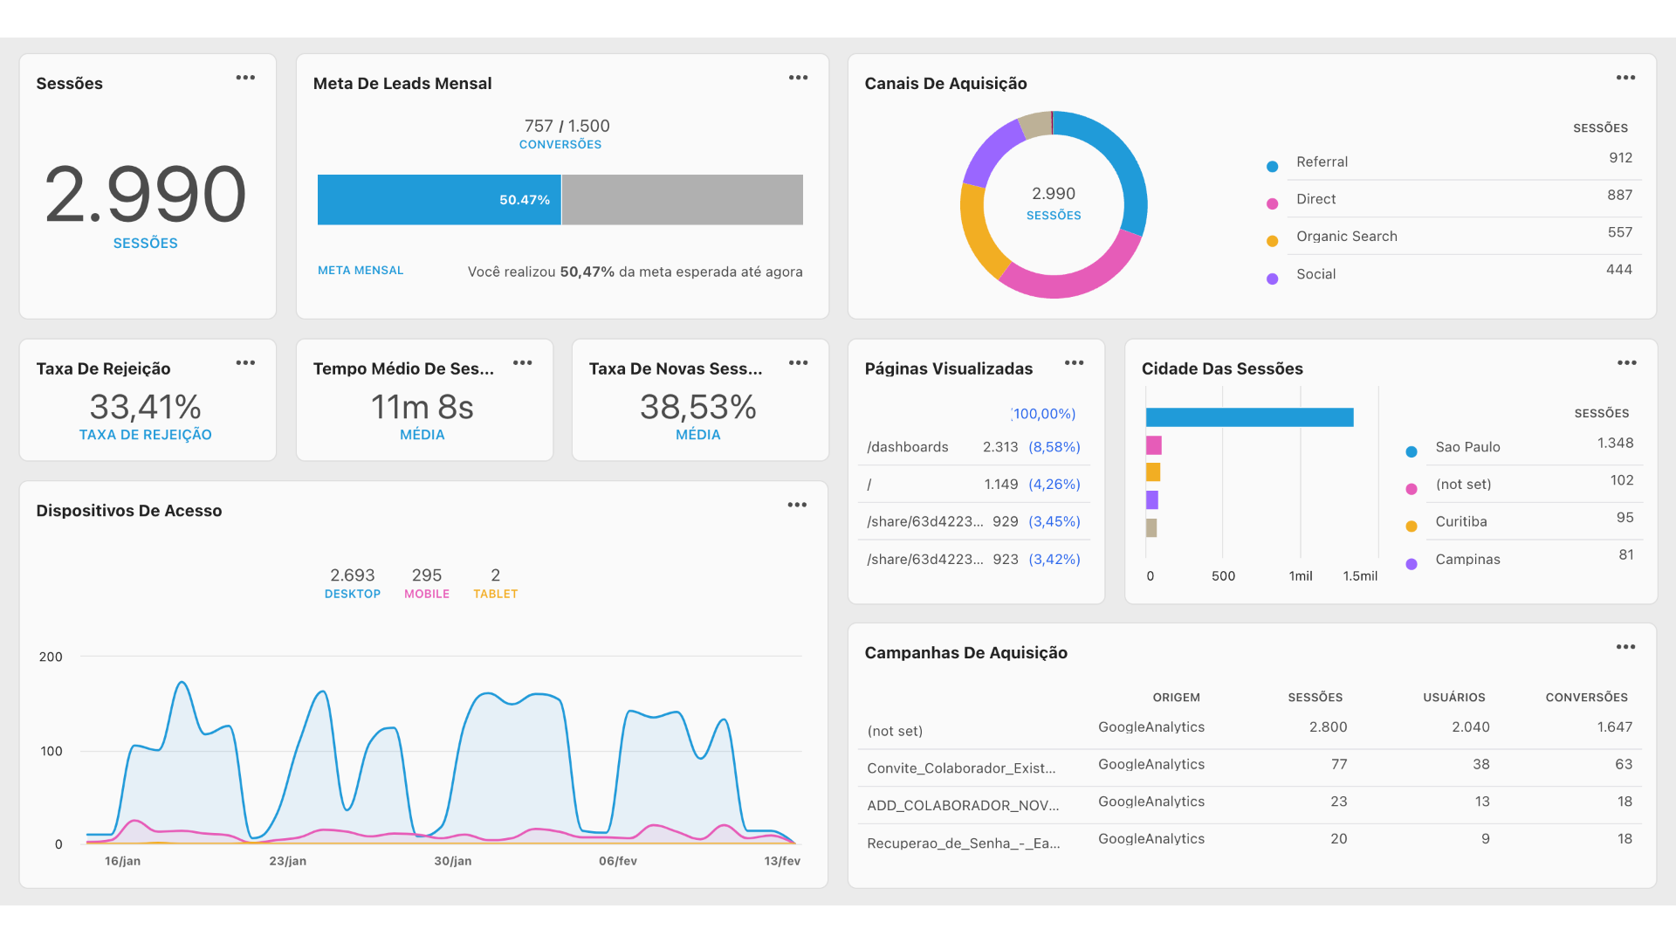Viewport: 1676px width, 943px height.
Task: Open the Sessões widget three-dot menu
Action: coord(245,78)
